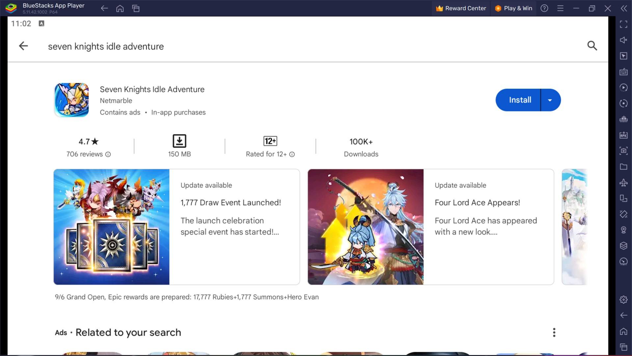Click the sidebar back arrow icon
The width and height of the screenshot is (632, 356).
[623, 315]
